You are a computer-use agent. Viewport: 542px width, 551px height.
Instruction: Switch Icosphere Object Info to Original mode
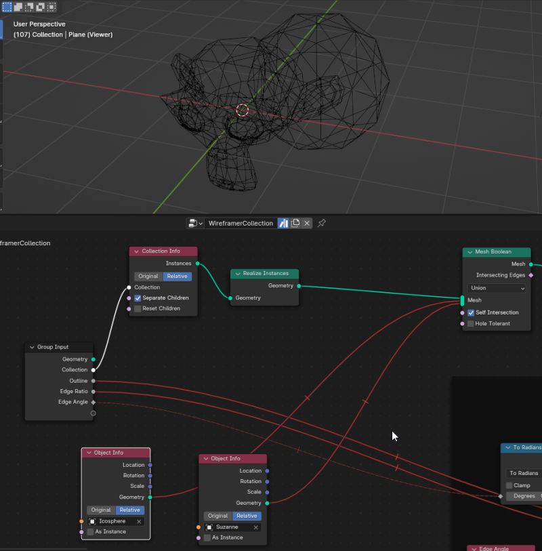point(100,510)
